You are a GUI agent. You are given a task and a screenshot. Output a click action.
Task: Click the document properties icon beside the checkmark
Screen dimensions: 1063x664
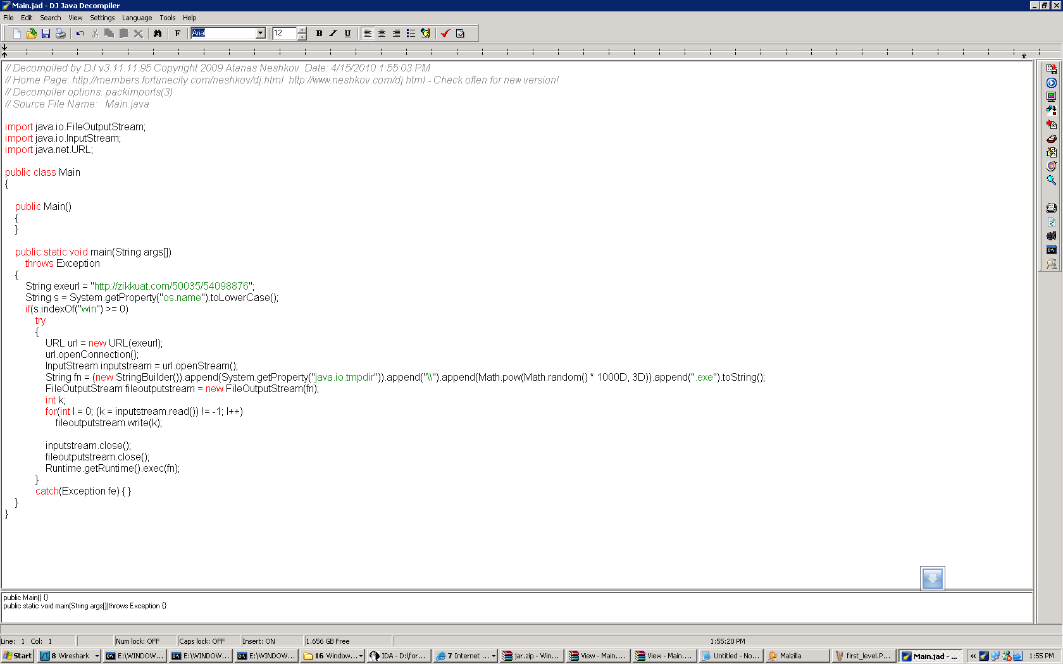click(x=460, y=34)
